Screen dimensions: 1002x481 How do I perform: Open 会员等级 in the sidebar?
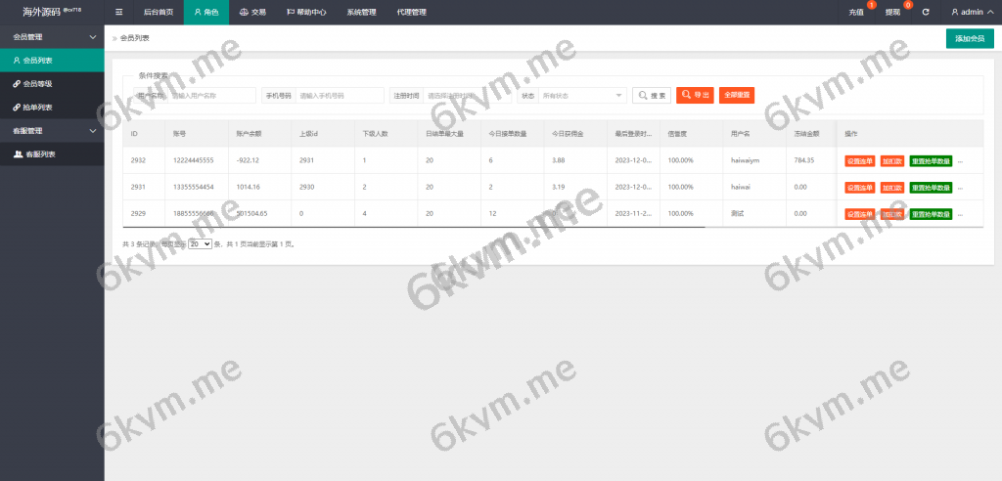(38, 84)
